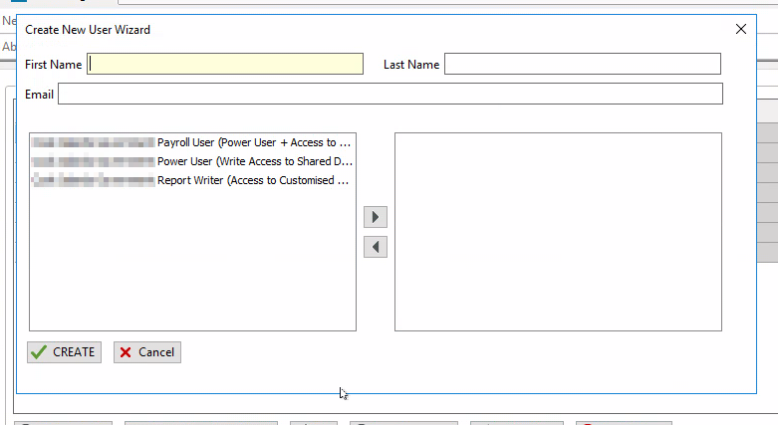Click into the Last Name field

pyautogui.click(x=582, y=64)
